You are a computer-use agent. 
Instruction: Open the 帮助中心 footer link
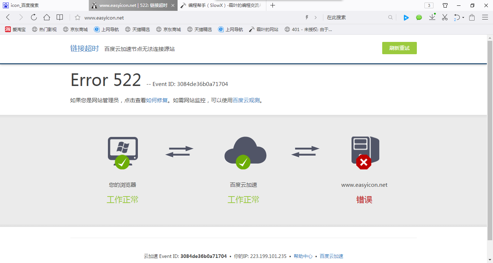tap(303, 256)
